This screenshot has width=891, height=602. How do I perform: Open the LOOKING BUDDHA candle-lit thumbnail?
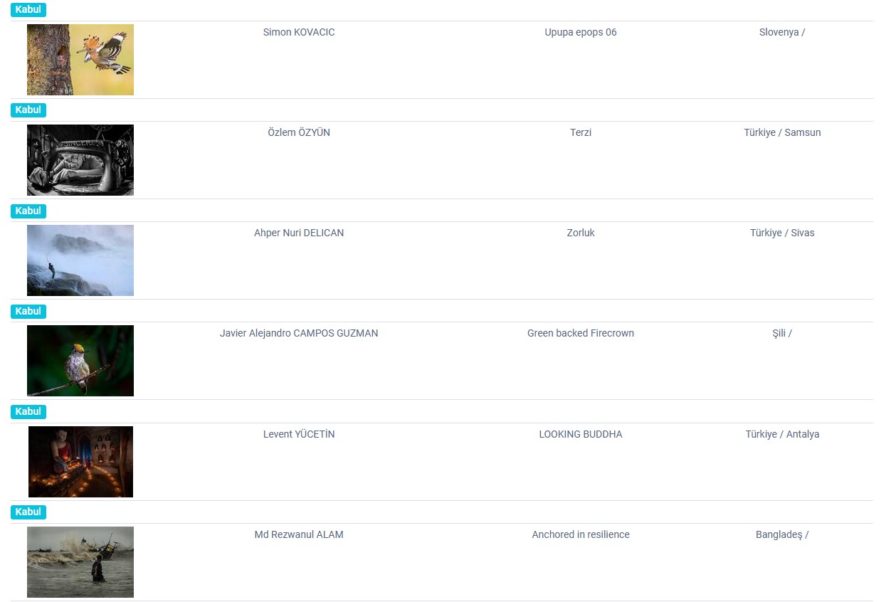[x=80, y=462]
